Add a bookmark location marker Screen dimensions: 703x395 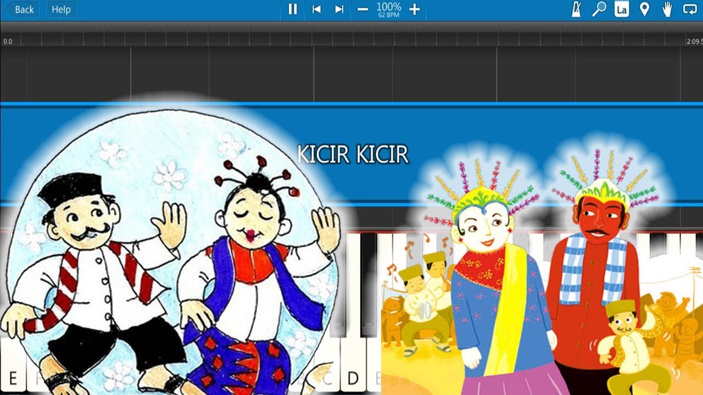point(645,9)
